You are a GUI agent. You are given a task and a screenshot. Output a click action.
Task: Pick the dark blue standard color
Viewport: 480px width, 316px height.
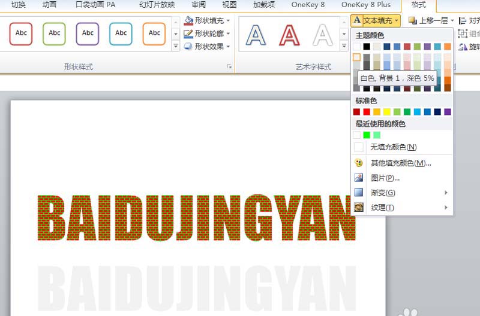[437, 112]
